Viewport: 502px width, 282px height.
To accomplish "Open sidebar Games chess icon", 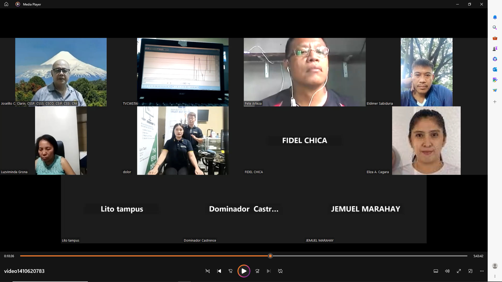I will (x=495, y=49).
